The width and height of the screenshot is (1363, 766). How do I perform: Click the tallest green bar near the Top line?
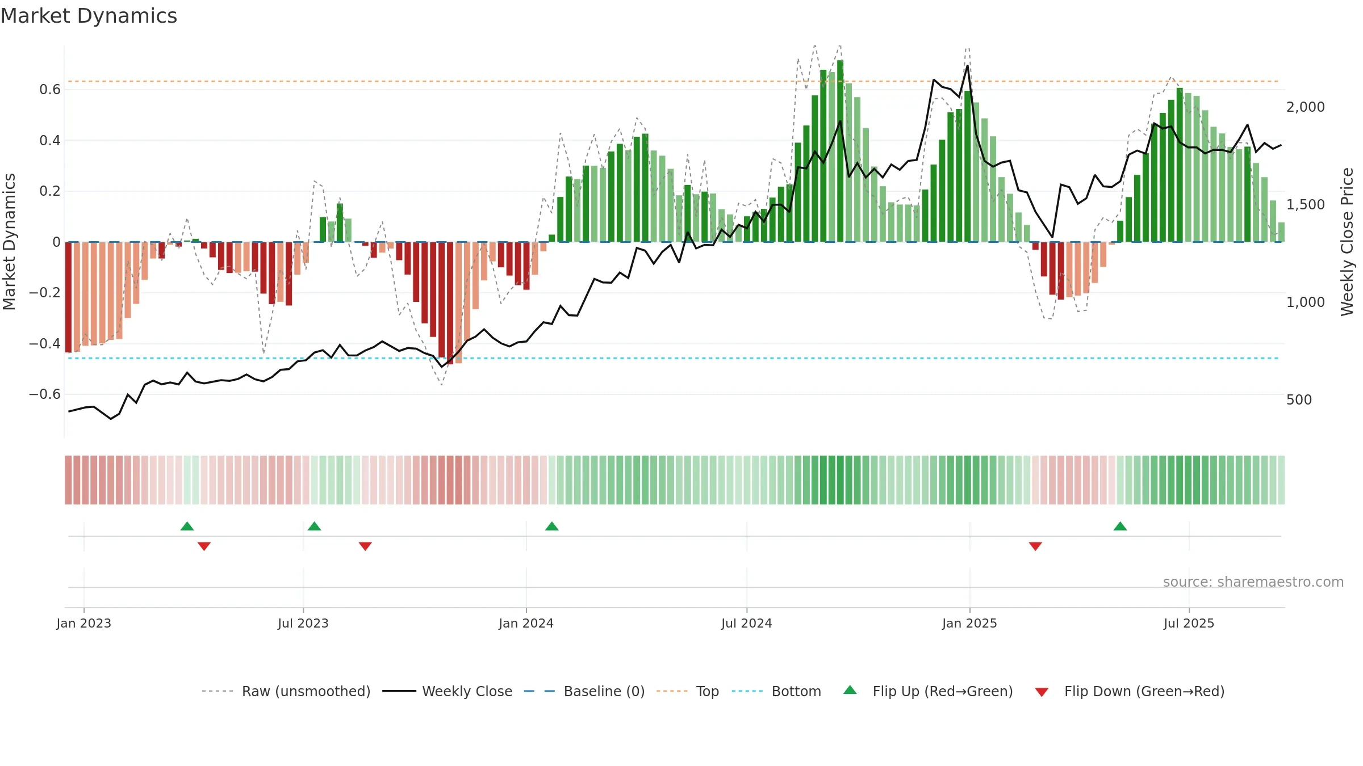coord(841,151)
